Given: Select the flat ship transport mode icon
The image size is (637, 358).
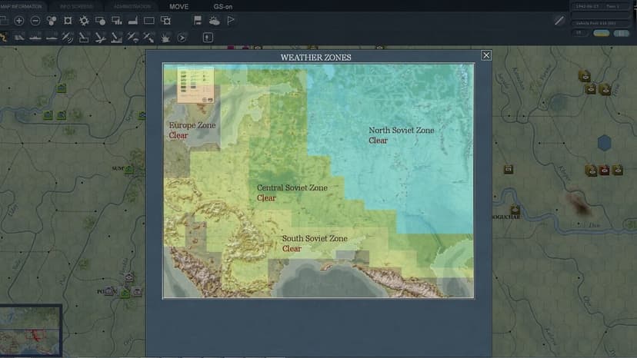Looking at the screenshot, I should tap(52, 38).
